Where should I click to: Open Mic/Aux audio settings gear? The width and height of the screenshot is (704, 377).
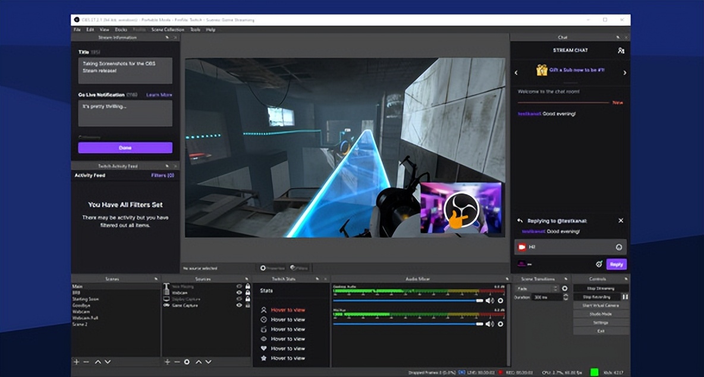click(501, 324)
